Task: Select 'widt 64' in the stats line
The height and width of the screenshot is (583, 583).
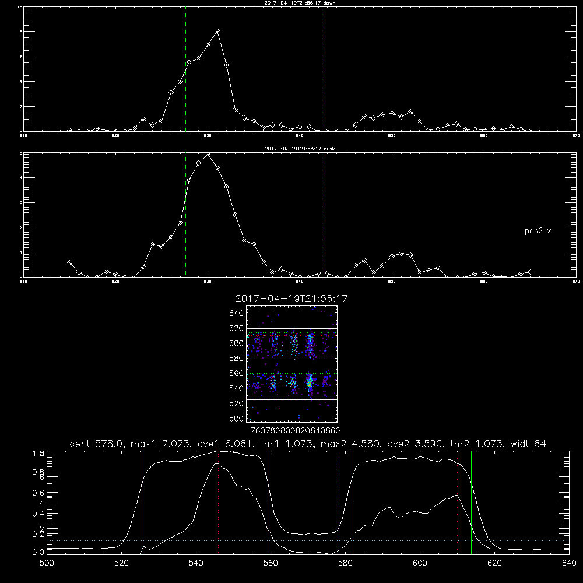Action: pos(528,444)
